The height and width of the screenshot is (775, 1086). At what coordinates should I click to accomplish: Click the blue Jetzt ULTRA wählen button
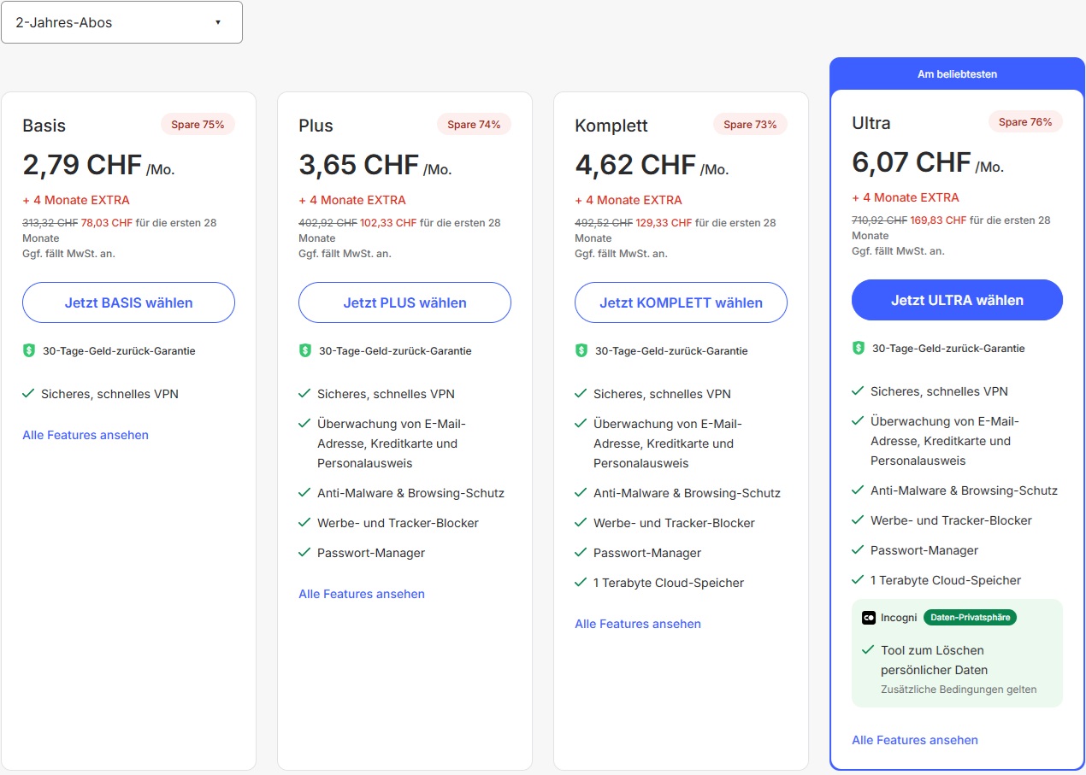(957, 300)
